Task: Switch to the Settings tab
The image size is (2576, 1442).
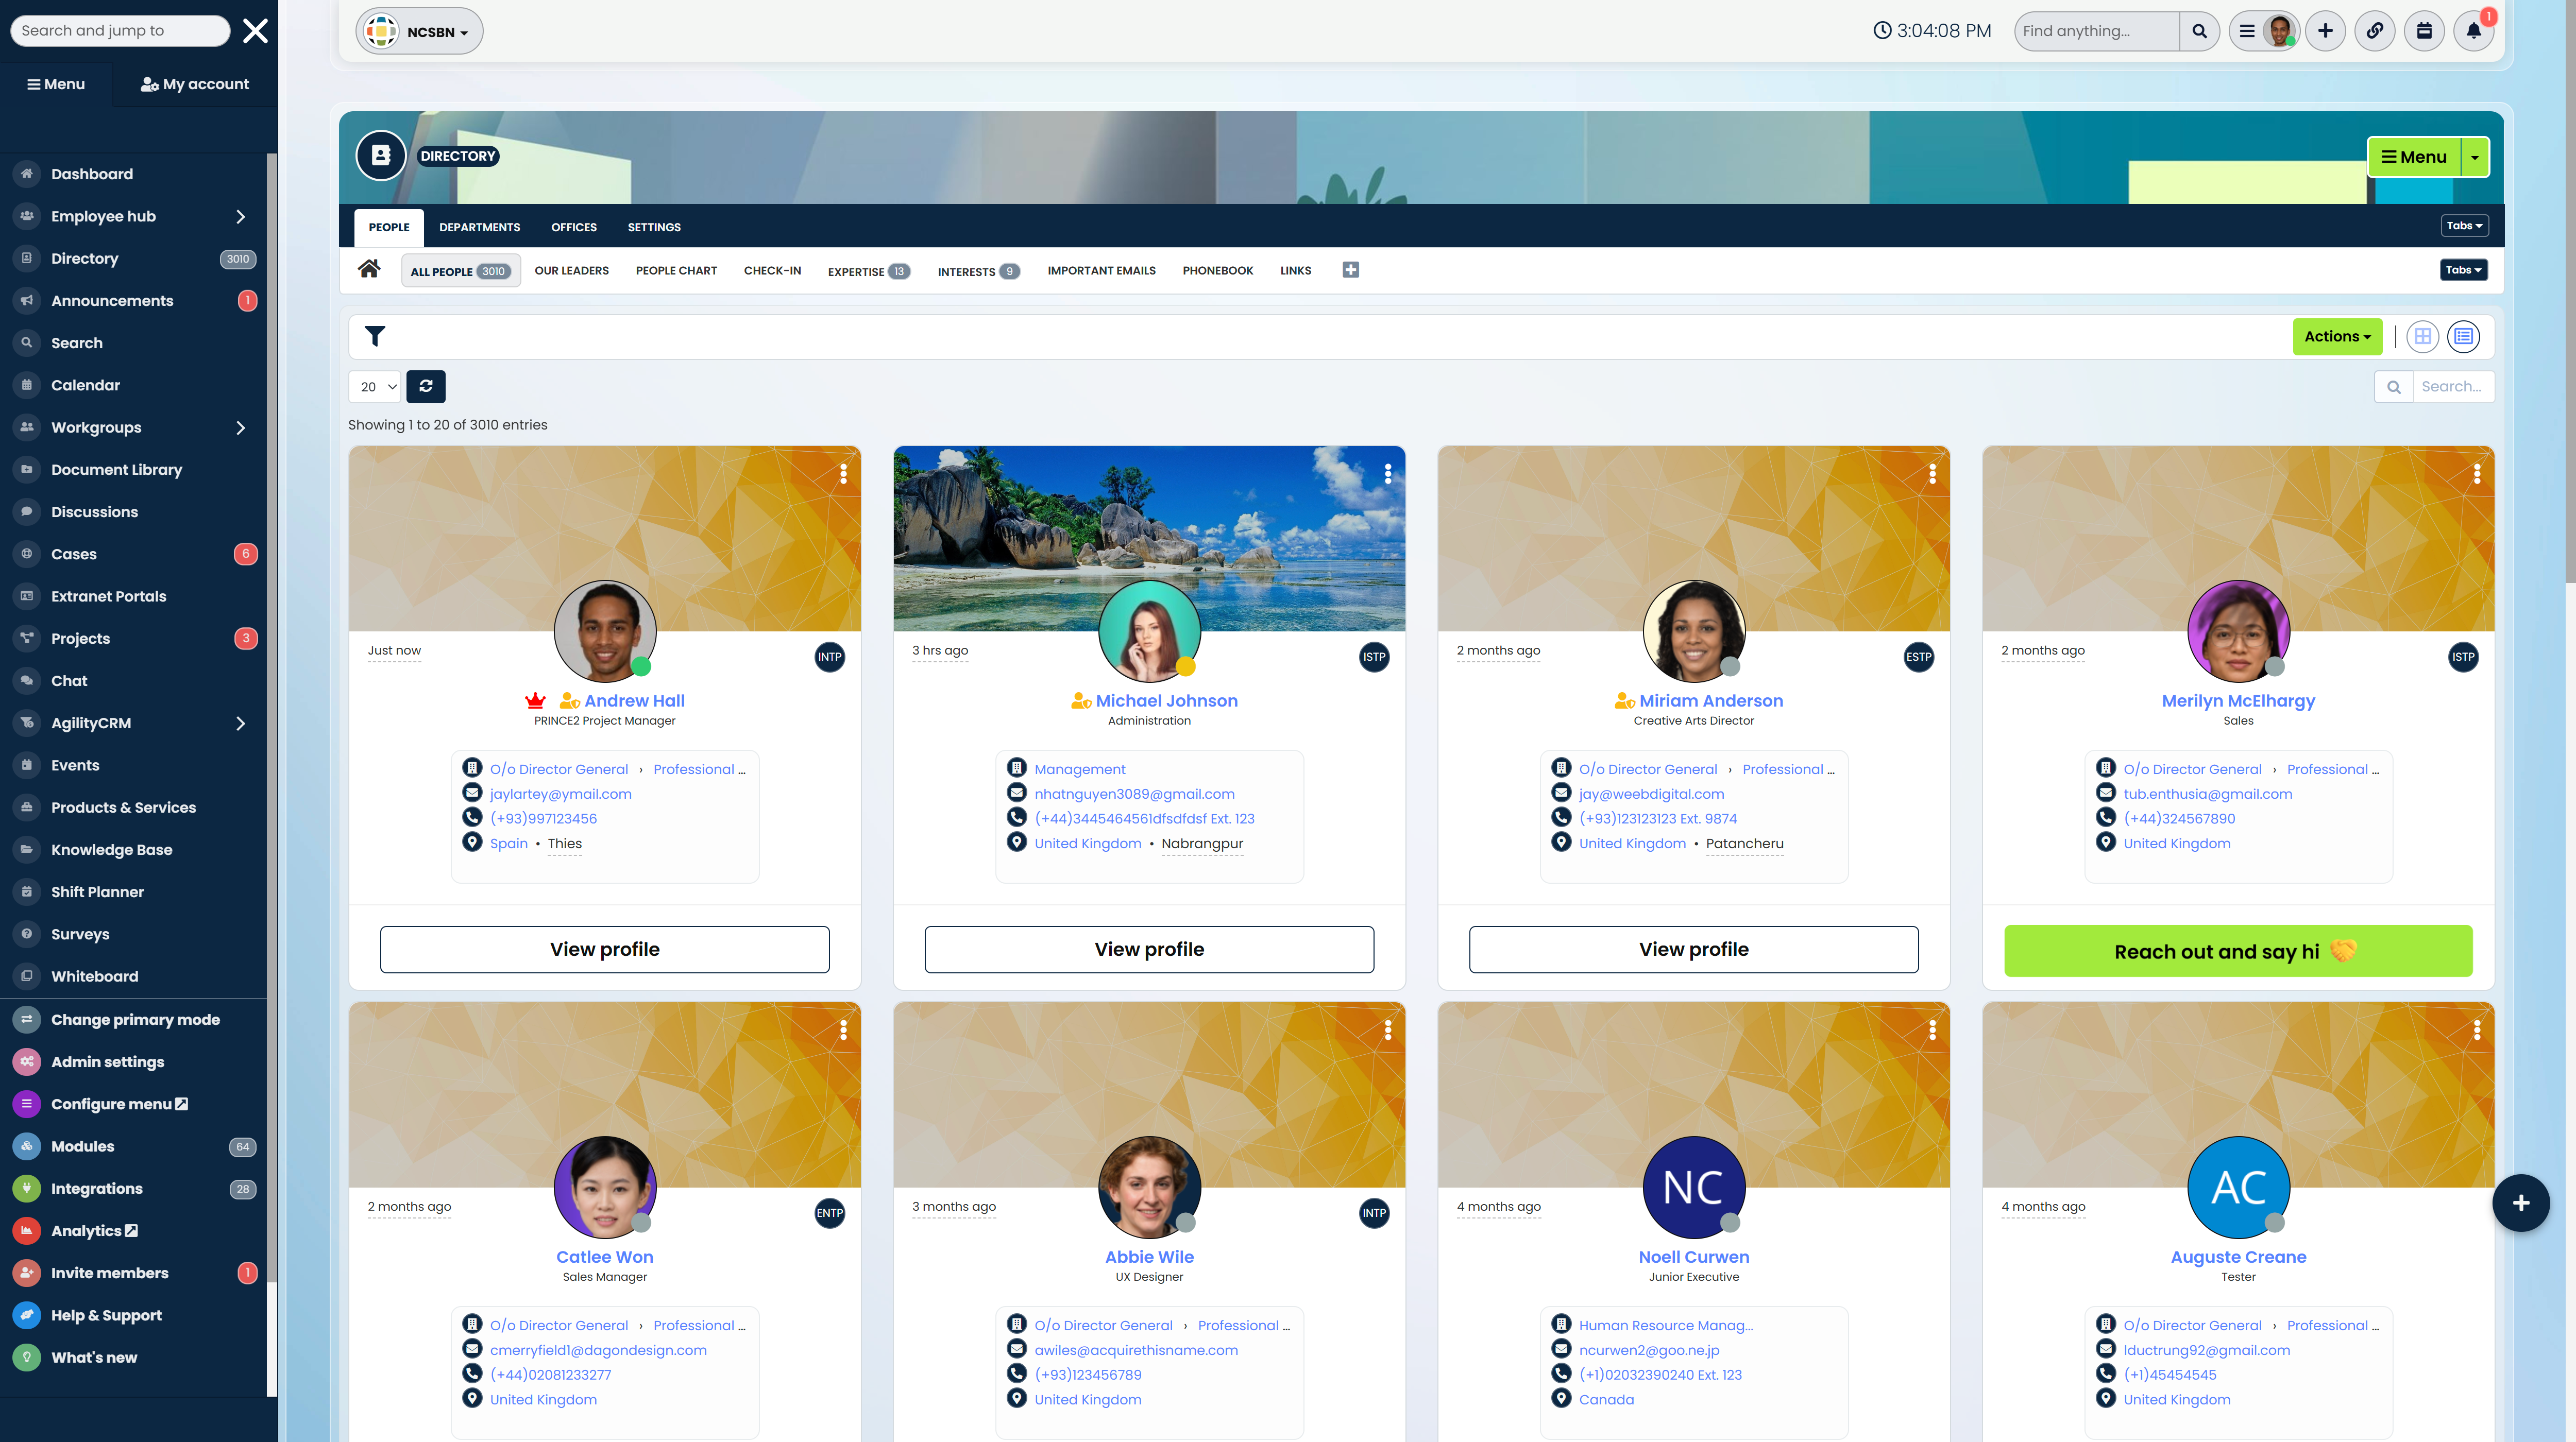Action: pos(654,227)
